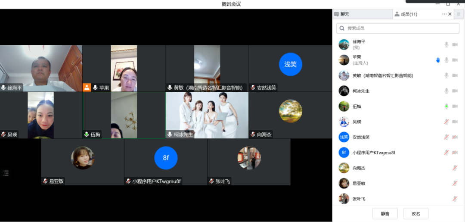Screen dimensions: 465x222
Task: Click mic icon on 徐海平 video tile
Action: pos(3,88)
